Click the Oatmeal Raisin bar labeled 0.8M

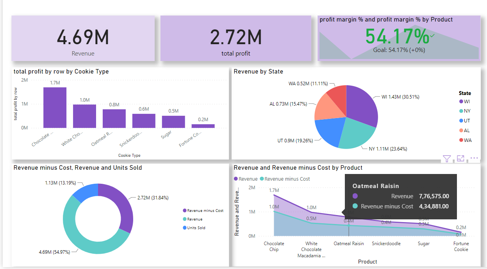pos(114,118)
